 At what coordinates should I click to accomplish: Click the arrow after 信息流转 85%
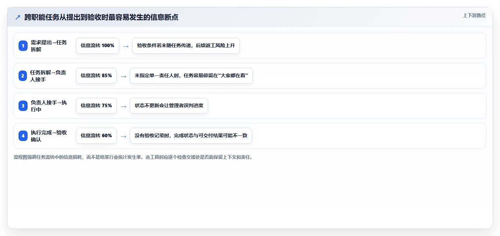pos(123,76)
